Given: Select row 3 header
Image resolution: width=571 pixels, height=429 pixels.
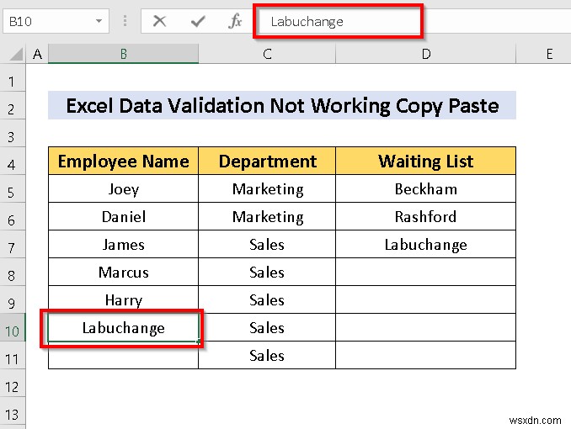Looking at the screenshot, I should tap(13, 133).
